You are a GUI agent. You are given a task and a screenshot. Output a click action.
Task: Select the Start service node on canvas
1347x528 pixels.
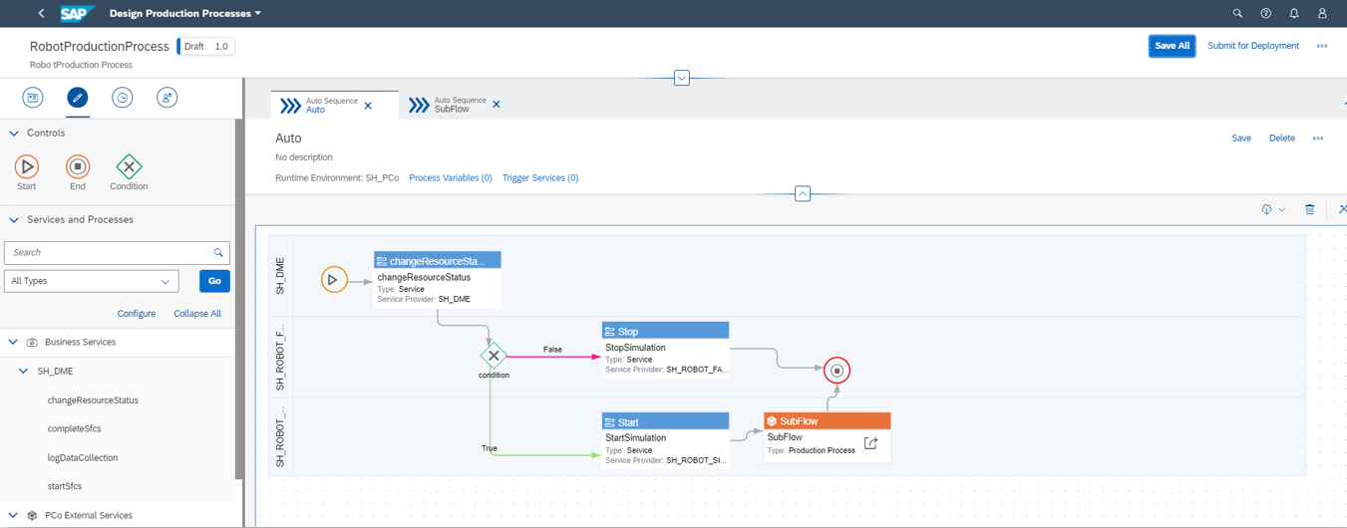[666, 440]
